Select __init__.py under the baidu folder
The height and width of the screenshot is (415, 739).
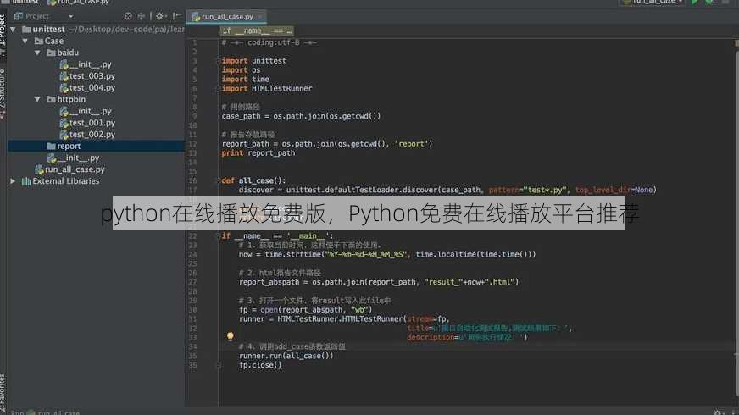tap(91, 64)
